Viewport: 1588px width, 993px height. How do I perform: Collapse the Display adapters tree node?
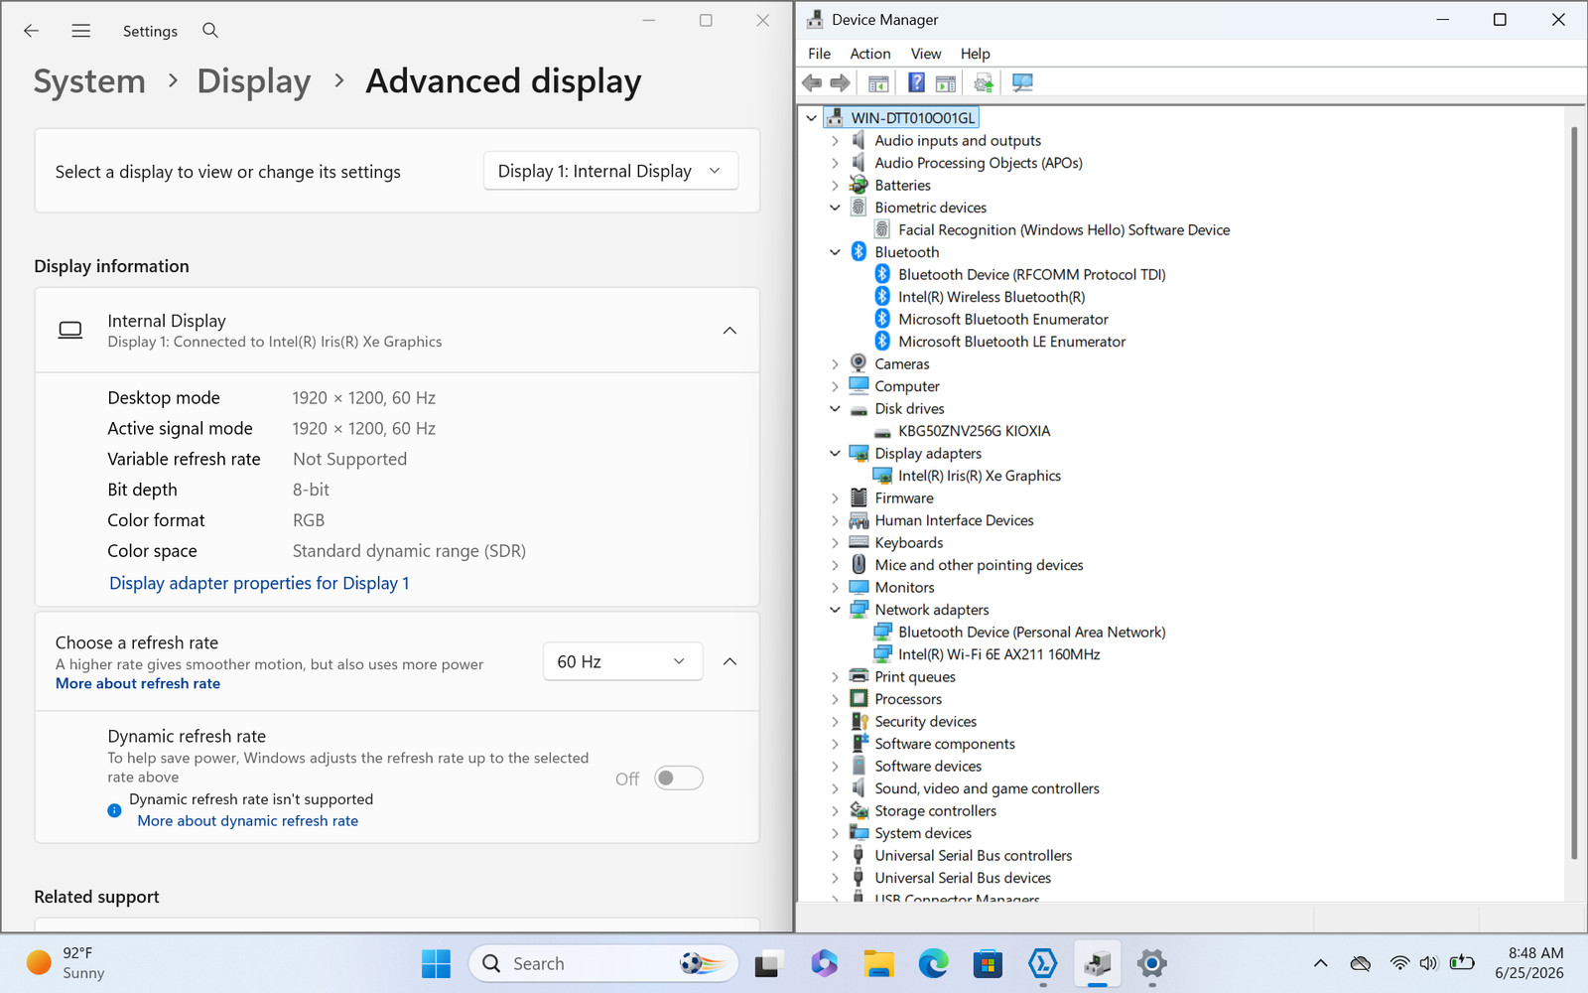[x=835, y=454]
